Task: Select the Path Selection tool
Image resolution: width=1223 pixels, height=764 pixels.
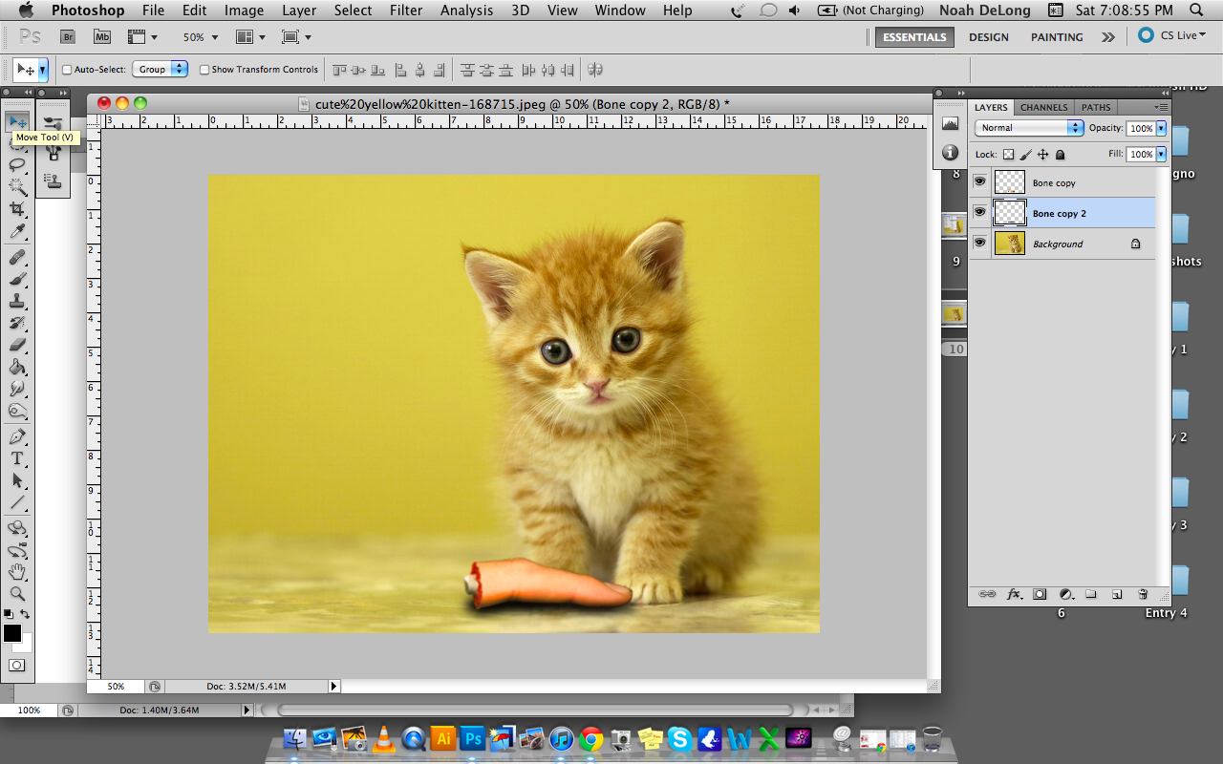Action: [17, 480]
